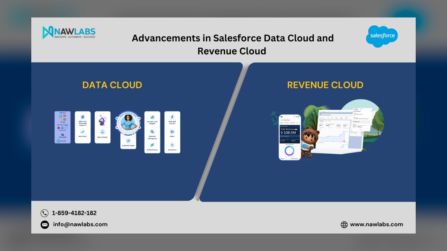
Task: Click the phone handset icon
Action: point(45,213)
